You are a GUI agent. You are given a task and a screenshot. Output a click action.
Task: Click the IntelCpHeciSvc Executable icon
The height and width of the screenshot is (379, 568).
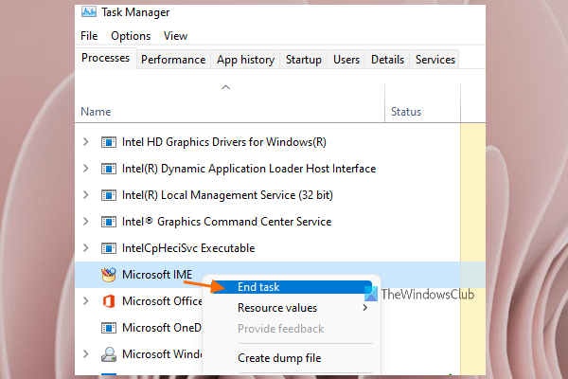(x=109, y=248)
